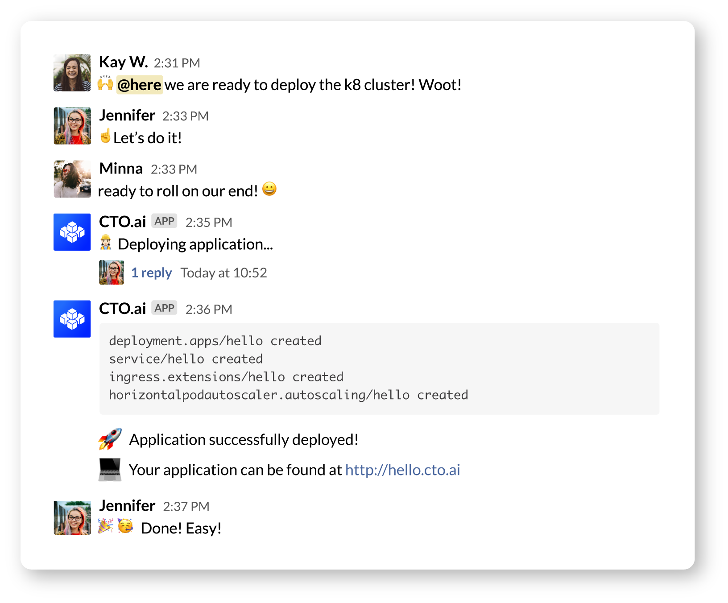Click Minna's profile photo
Screen dimensions: 728x603
pyautogui.click(x=72, y=179)
